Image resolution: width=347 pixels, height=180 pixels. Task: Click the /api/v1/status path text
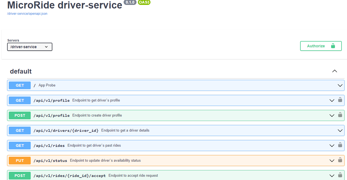[x=50, y=161]
